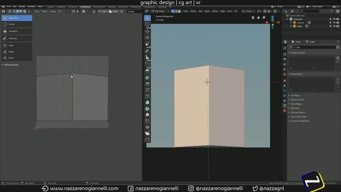Viewport: 341px width, 192px height.
Task: Select the Add Cube tool in 3D viewport
Action: point(148,65)
